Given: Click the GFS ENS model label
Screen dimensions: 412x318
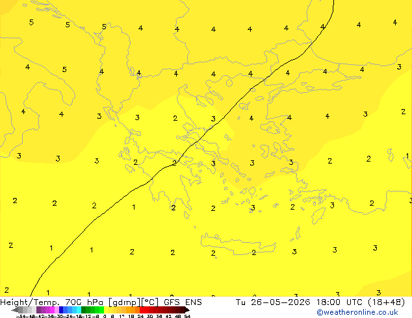Looking at the screenshot, I should [x=183, y=302].
